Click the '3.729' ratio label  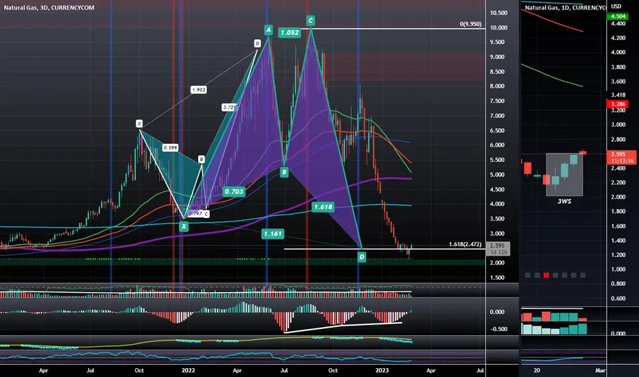(229, 108)
